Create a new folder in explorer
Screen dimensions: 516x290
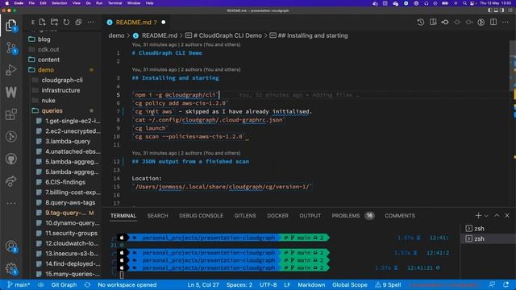click(x=54, y=22)
